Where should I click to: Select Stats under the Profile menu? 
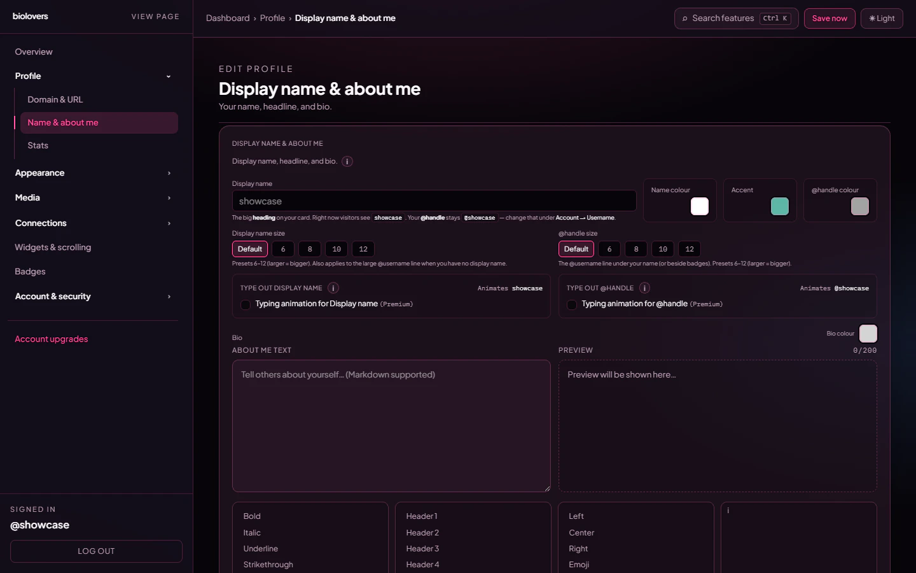point(38,145)
